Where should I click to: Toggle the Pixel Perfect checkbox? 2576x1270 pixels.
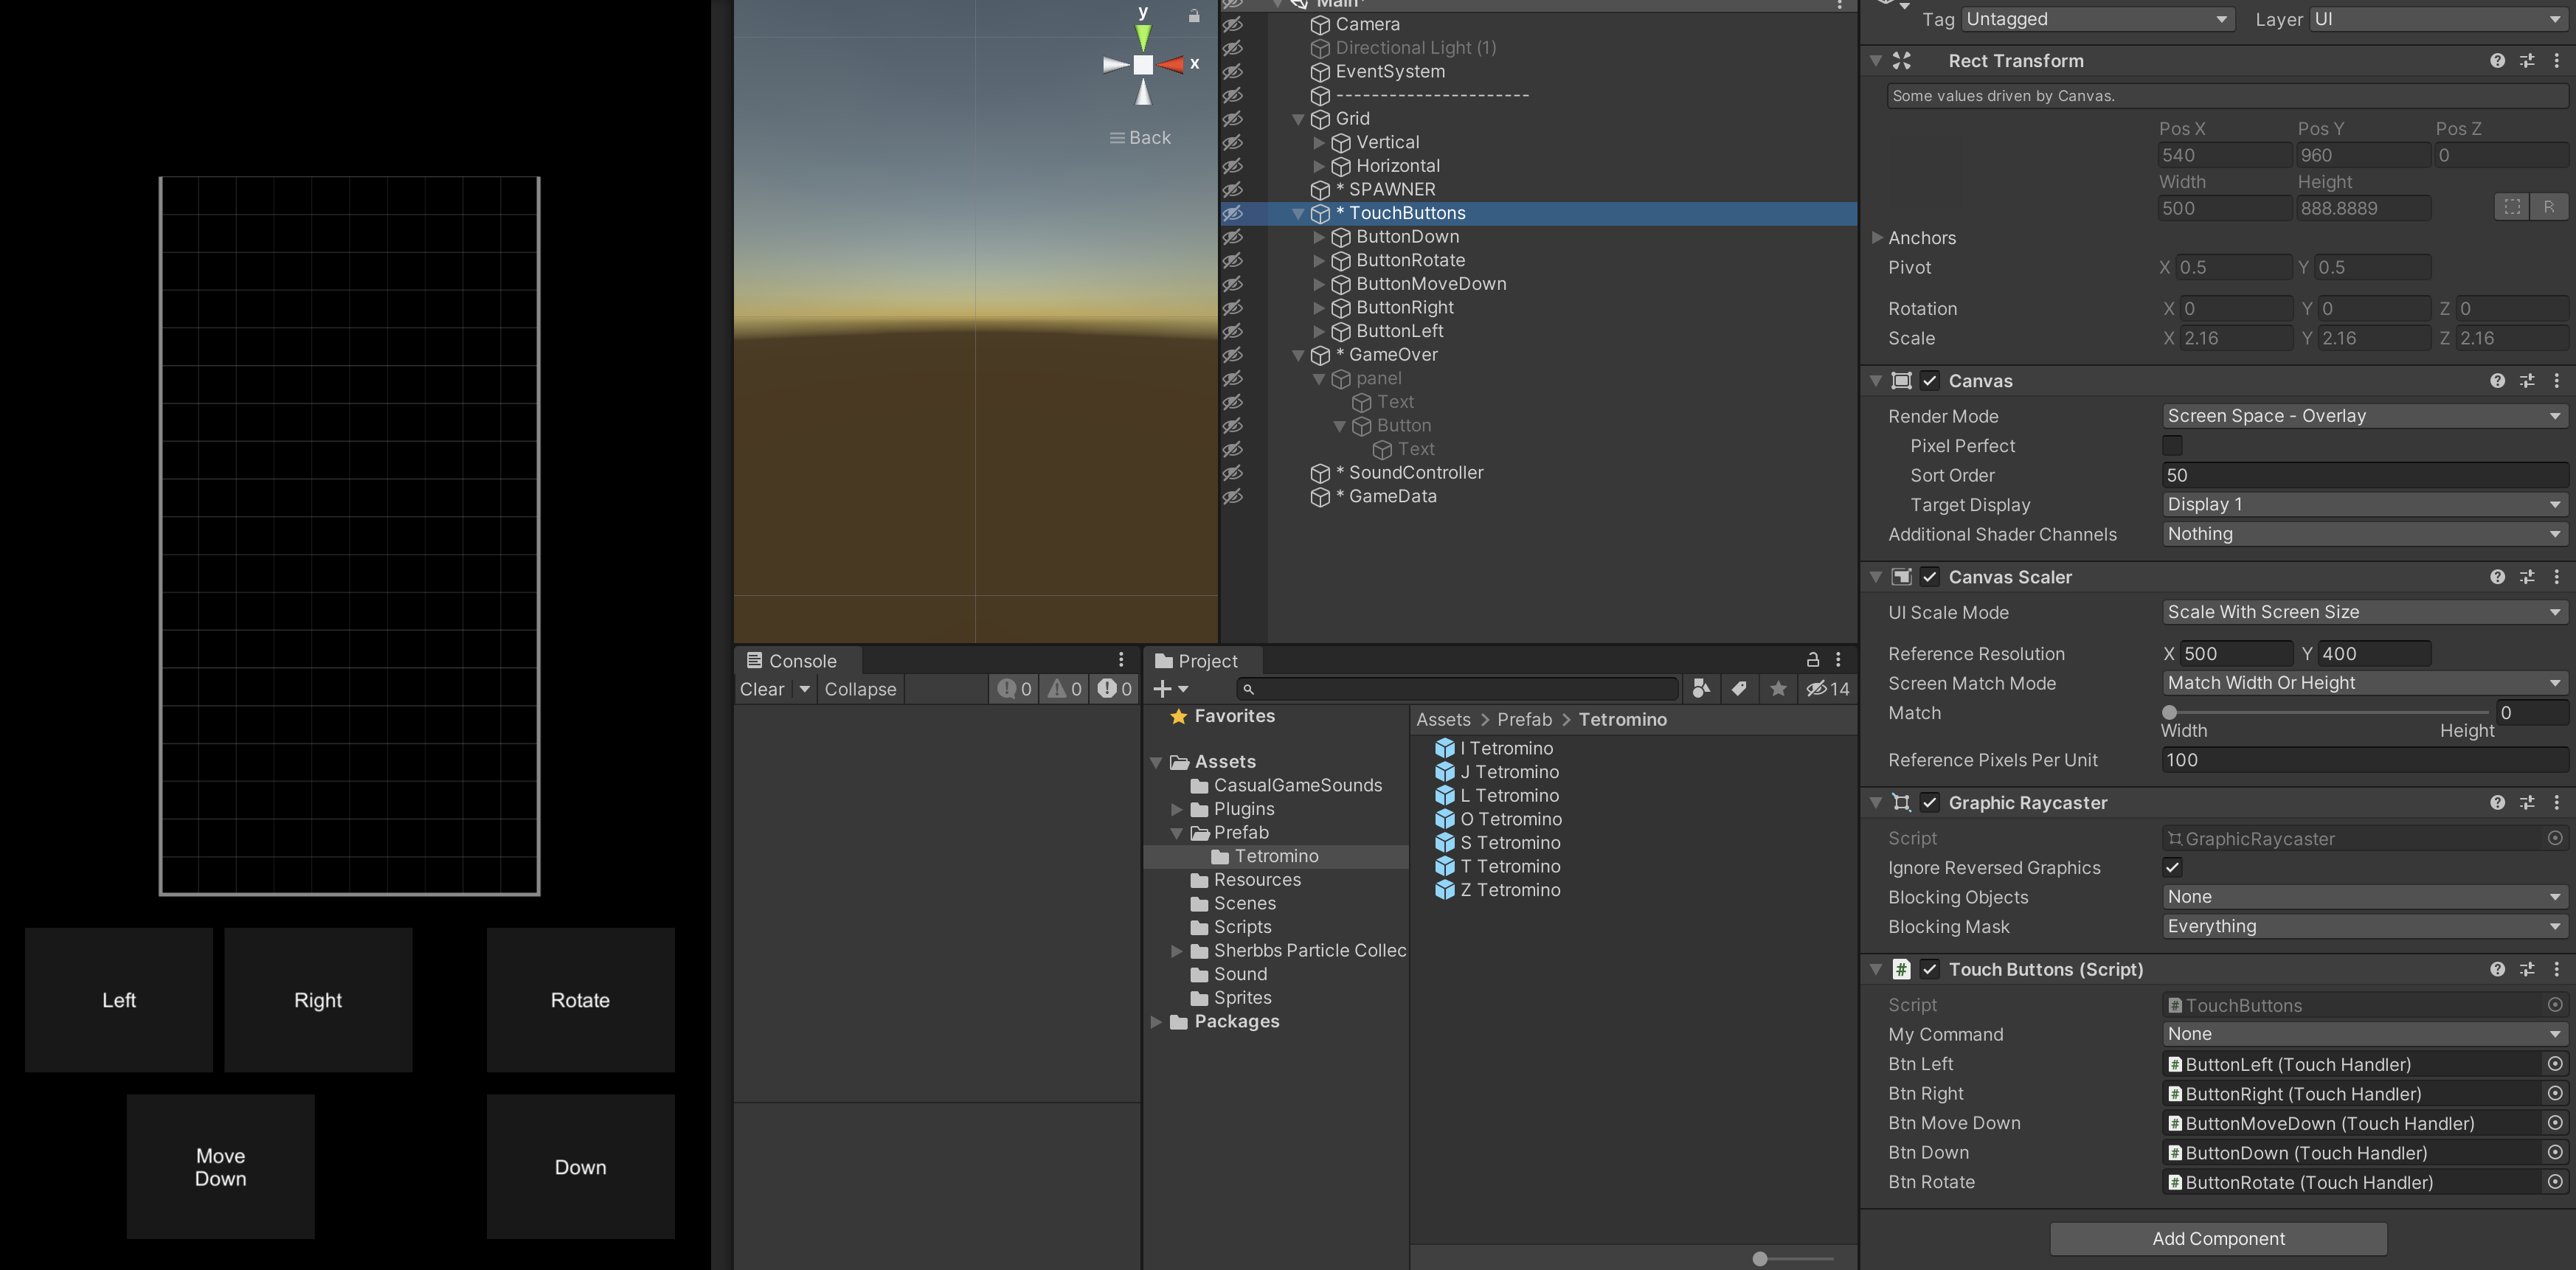pyautogui.click(x=2172, y=446)
